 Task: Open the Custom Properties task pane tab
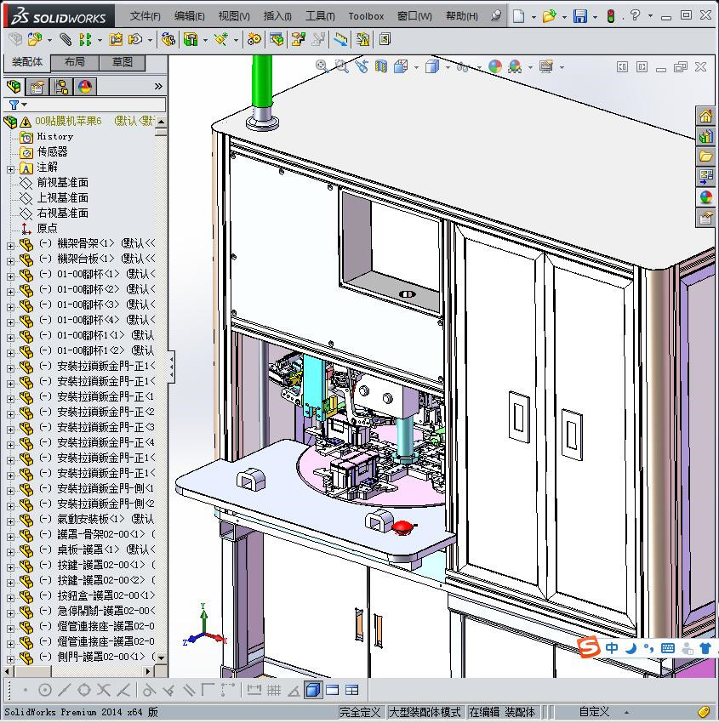click(x=705, y=217)
